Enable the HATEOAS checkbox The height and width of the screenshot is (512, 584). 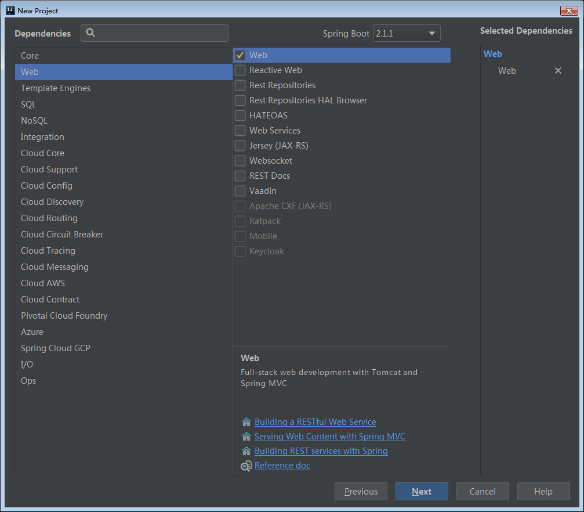tap(240, 116)
